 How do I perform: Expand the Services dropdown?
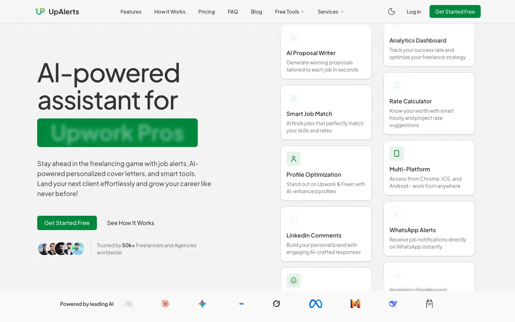pos(331,12)
